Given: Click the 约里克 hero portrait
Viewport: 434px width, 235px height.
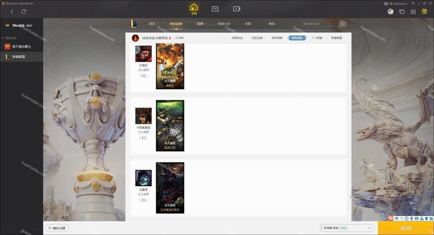Looking at the screenshot, I should (x=143, y=178).
